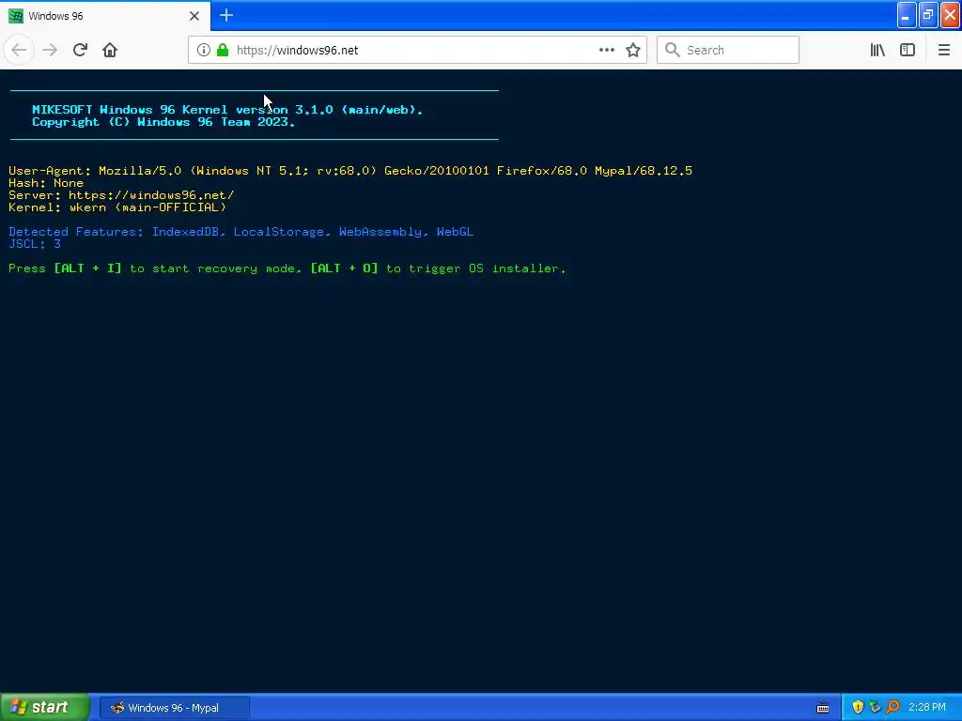Open the Library bookmarks and history
This screenshot has width=962, height=721.
pyautogui.click(x=877, y=50)
